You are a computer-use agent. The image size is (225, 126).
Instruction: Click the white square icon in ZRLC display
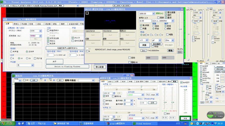click(87, 13)
